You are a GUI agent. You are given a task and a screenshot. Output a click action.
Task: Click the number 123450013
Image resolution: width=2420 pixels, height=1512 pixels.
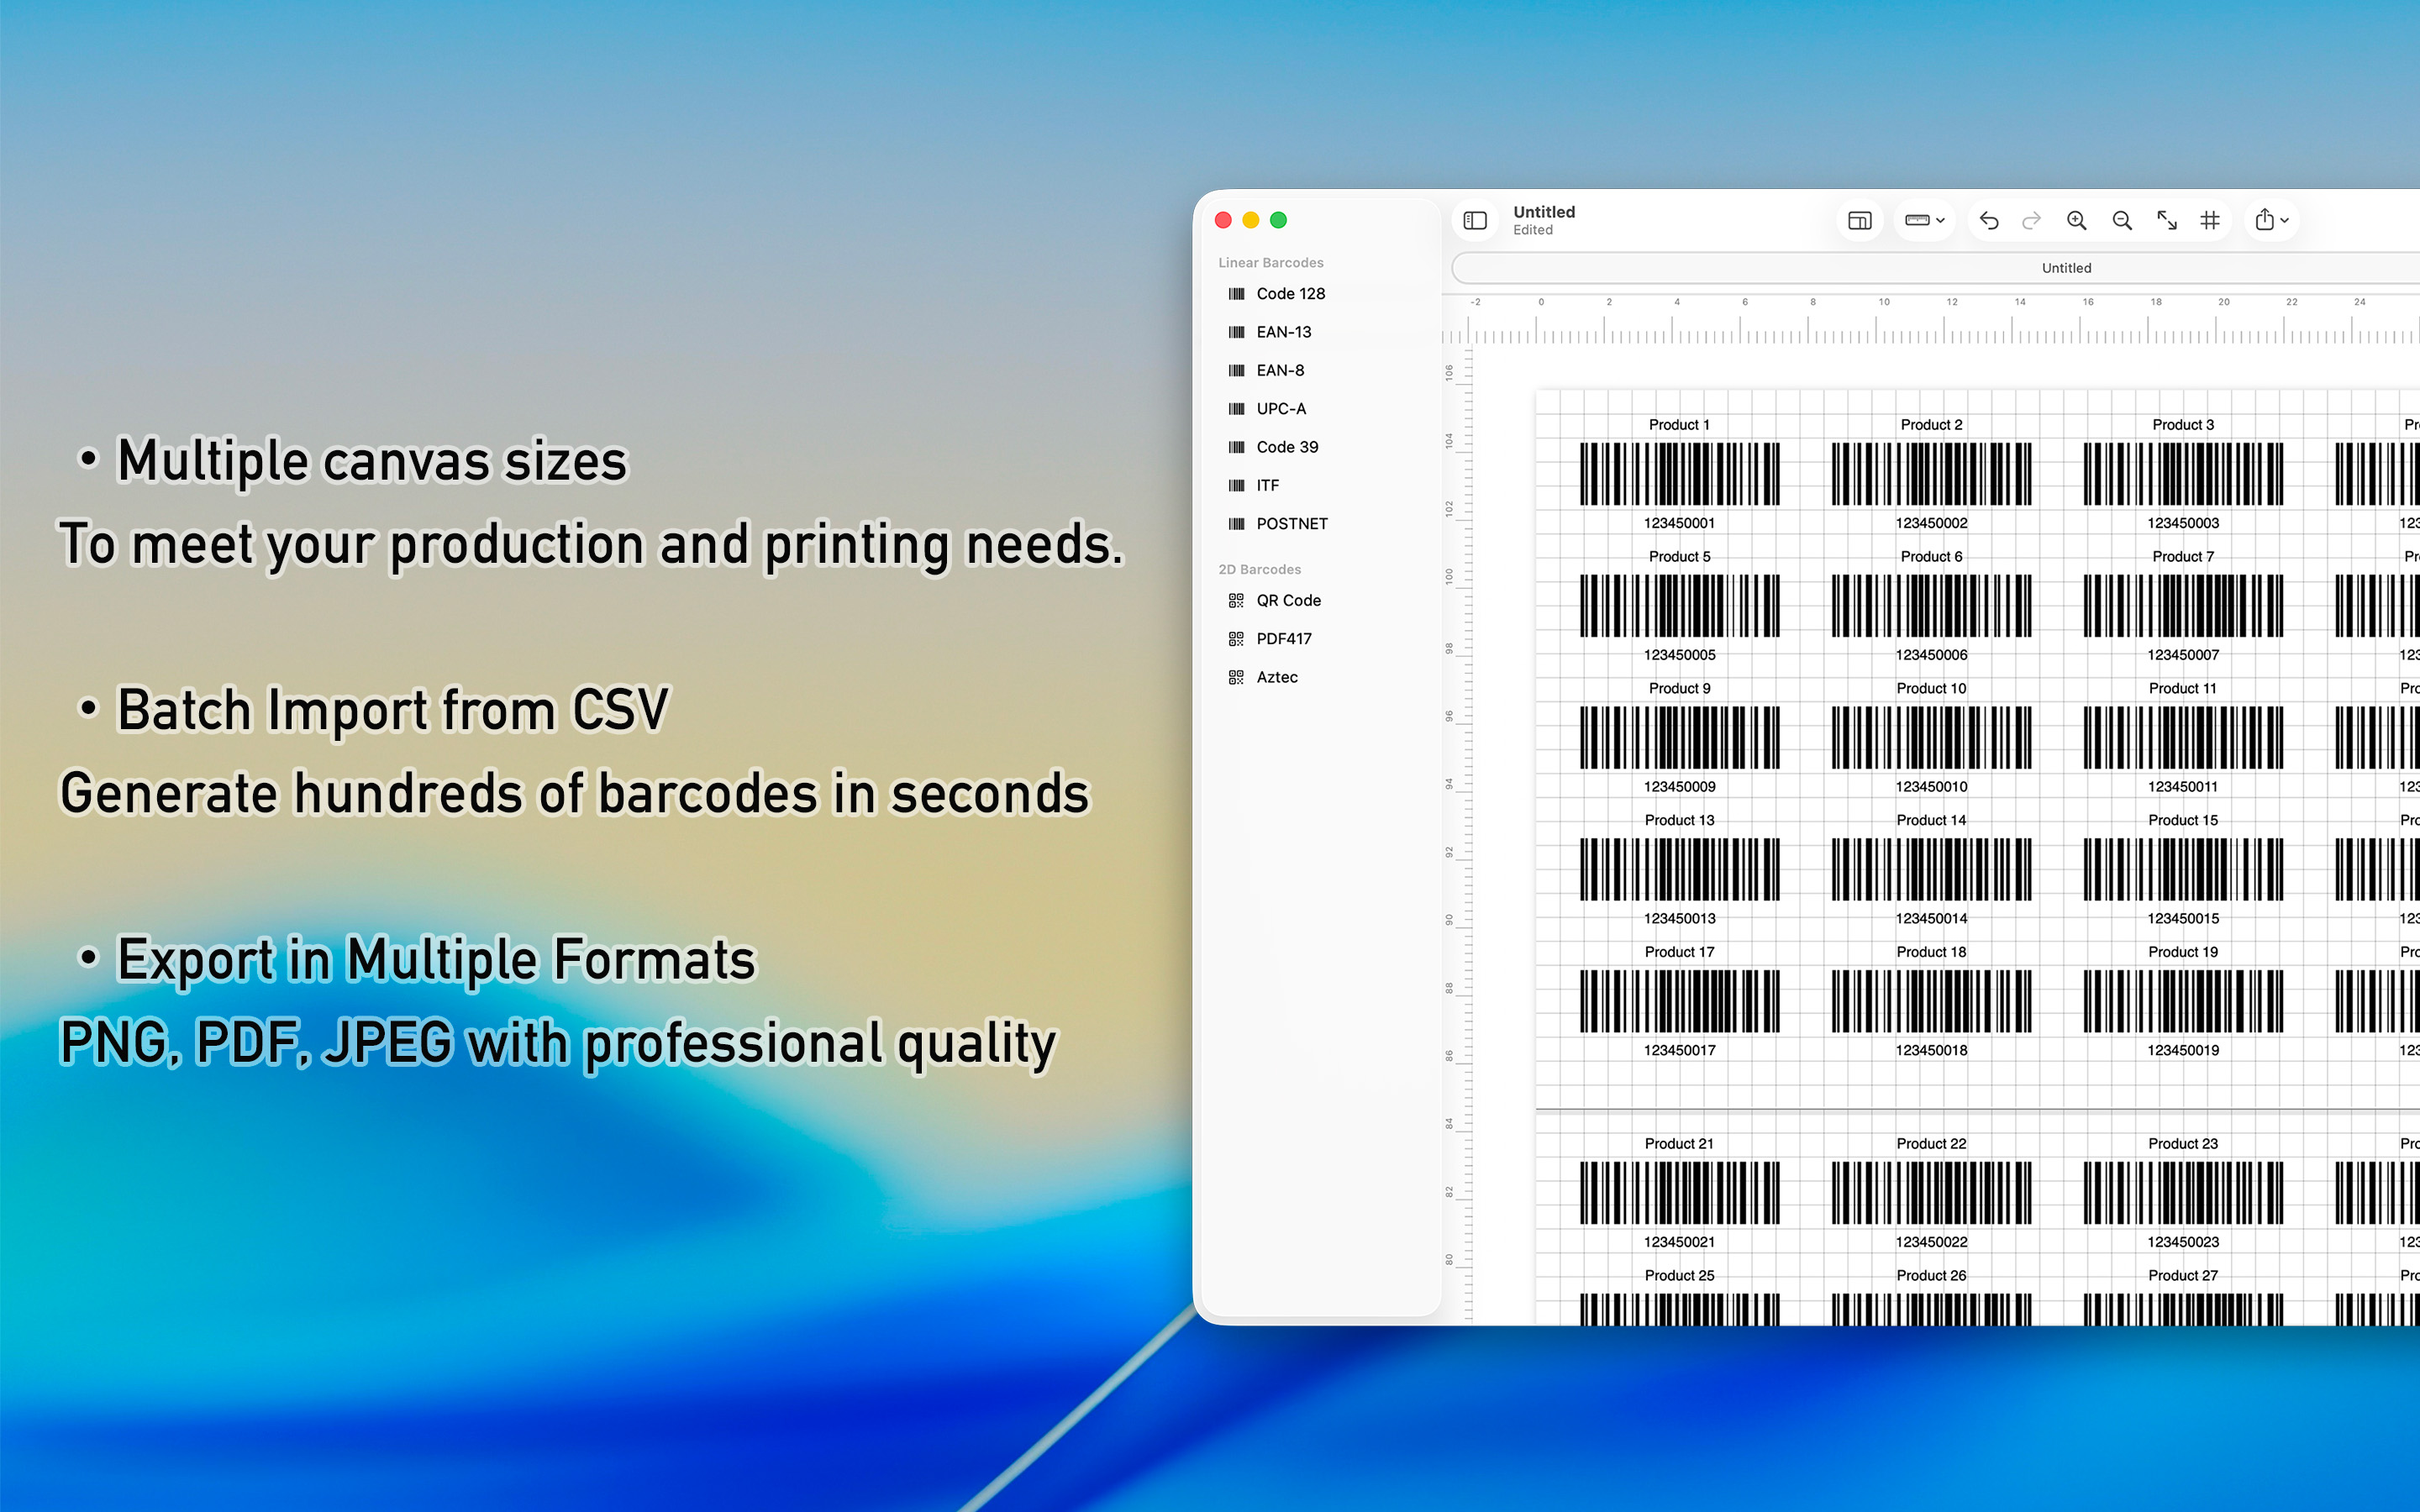(1680, 919)
